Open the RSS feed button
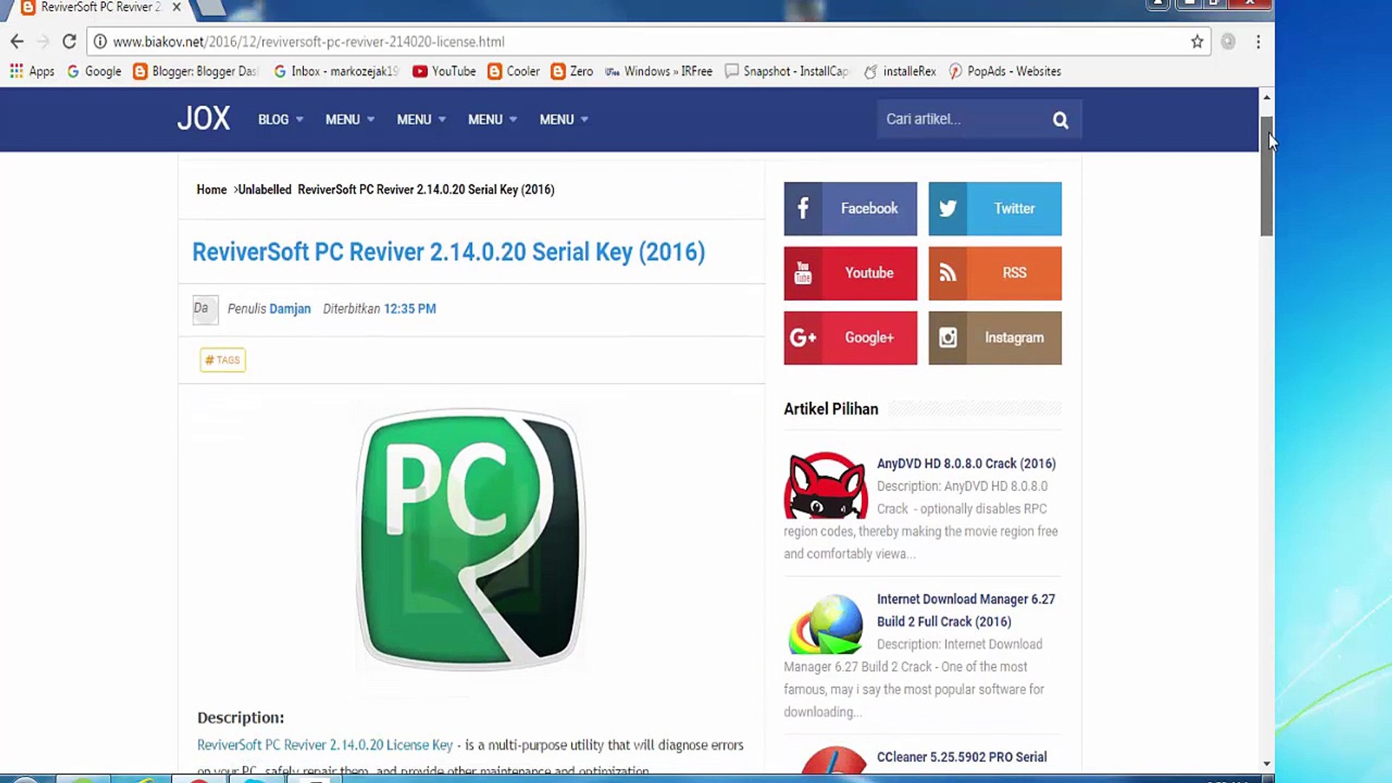This screenshot has height=783, width=1392. pyautogui.click(x=995, y=273)
